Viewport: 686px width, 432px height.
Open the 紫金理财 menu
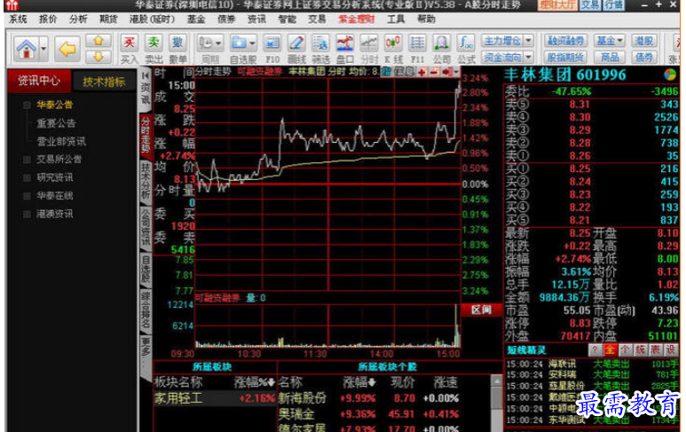[357, 20]
